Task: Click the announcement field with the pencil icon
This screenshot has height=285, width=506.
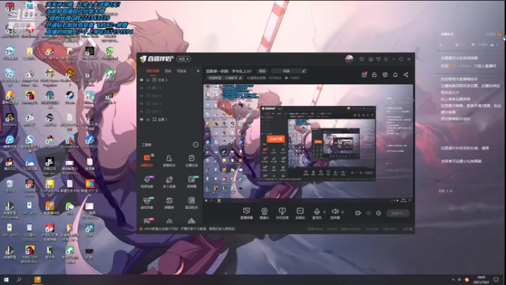Action: coord(288,71)
